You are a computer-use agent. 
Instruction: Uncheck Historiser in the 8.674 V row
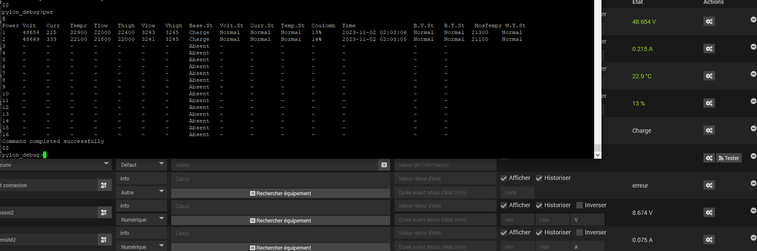pos(539,205)
